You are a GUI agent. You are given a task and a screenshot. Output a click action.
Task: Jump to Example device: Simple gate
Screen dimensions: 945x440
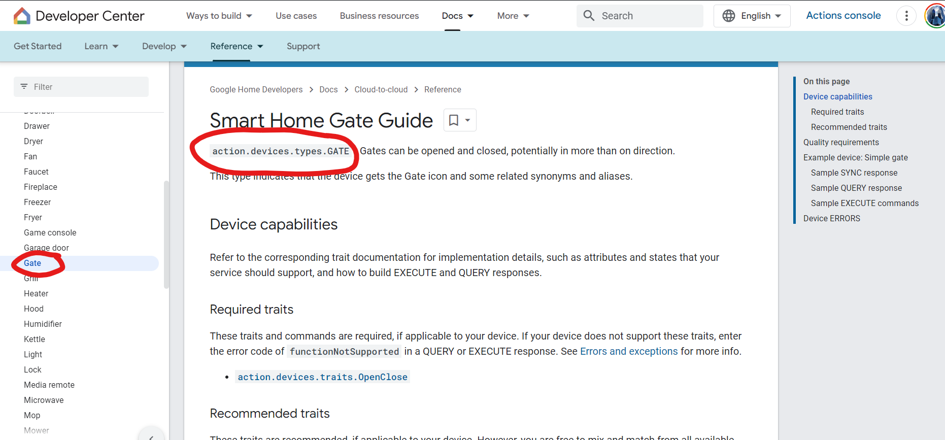[x=856, y=157]
